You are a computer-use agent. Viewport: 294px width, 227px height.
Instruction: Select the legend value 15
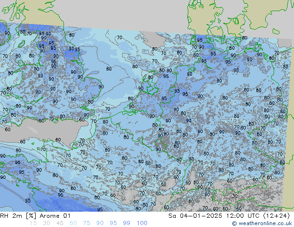point(33,223)
